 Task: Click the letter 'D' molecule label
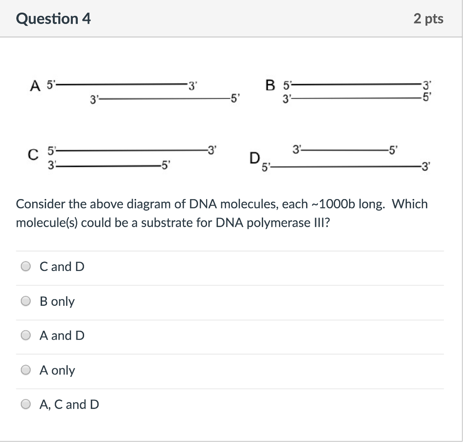(x=255, y=158)
